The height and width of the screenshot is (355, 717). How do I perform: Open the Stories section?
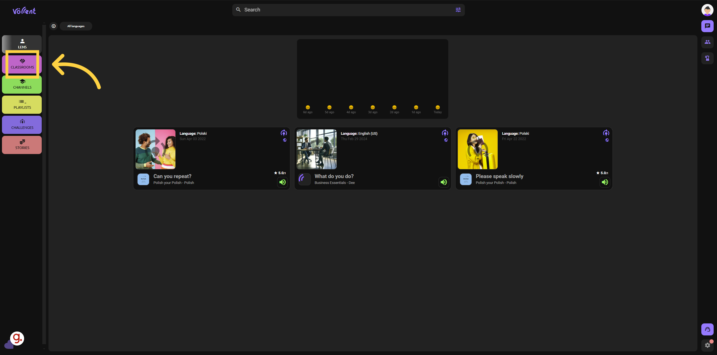pos(22,145)
